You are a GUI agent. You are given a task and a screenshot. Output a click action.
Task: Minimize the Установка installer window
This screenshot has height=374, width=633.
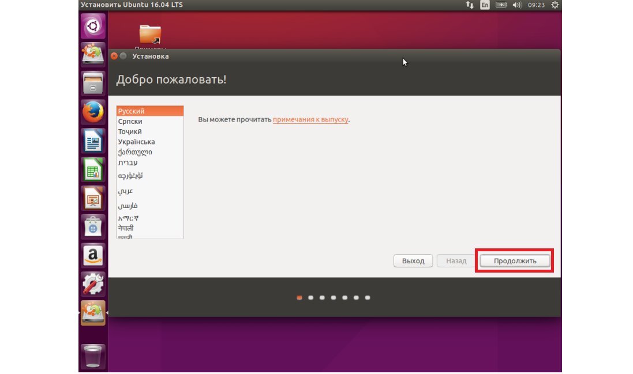click(x=123, y=56)
